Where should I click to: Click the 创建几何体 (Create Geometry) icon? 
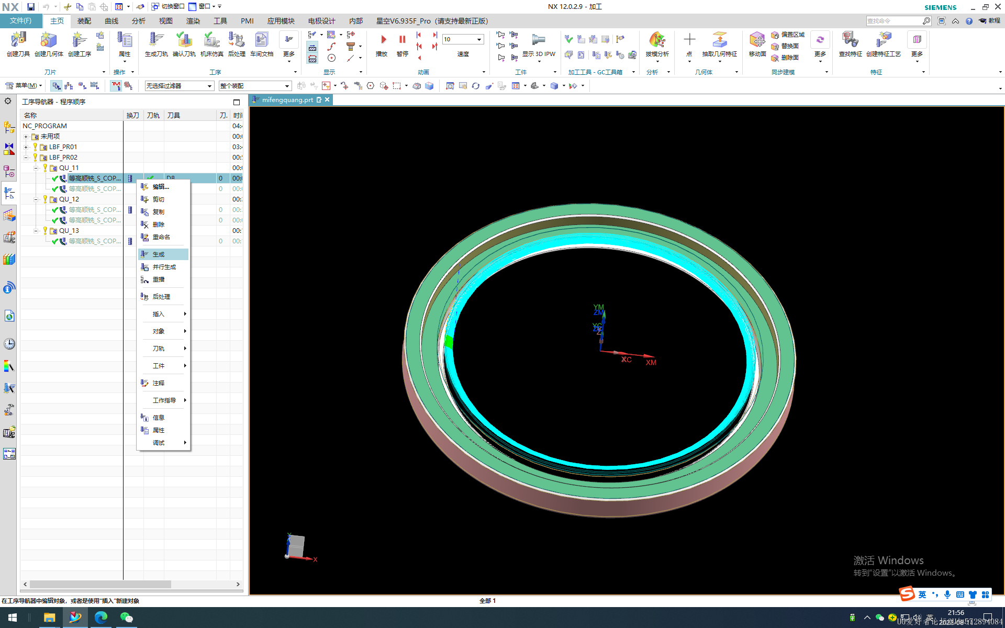[49, 44]
